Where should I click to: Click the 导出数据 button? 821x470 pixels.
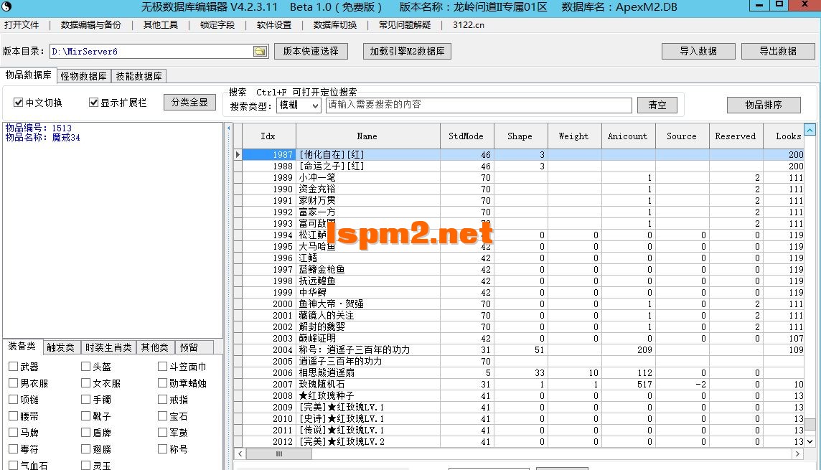pyautogui.click(x=778, y=51)
